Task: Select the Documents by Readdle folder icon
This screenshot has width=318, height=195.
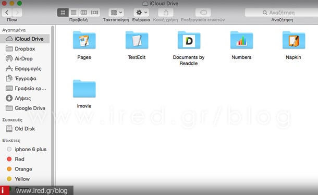Action: (x=189, y=40)
